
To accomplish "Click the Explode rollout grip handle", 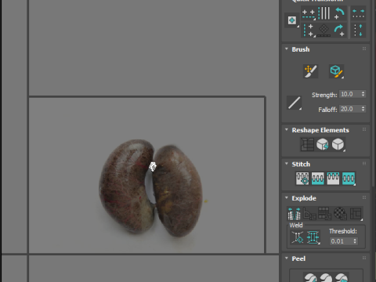I will point(364,197).
